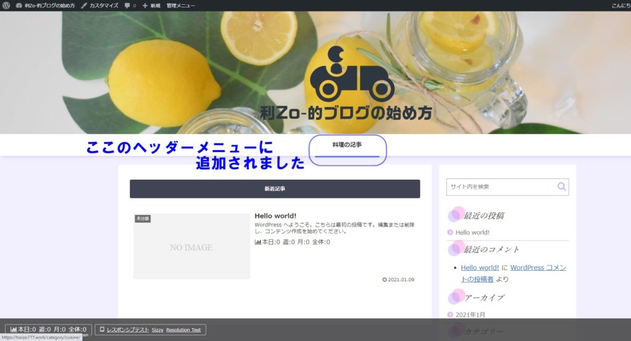This screenshot has width=631, height=341.
Task: Open the 管理メニュー admin bar menu
Action: tap(181, 6)
